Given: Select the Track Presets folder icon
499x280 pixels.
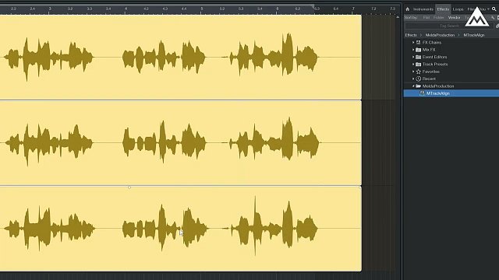Looking at the screenshot, I should (419, 65).
